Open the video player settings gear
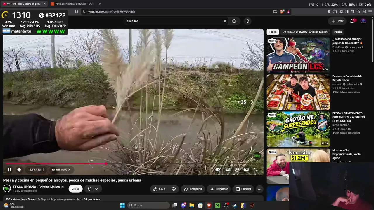 (237, 170)
